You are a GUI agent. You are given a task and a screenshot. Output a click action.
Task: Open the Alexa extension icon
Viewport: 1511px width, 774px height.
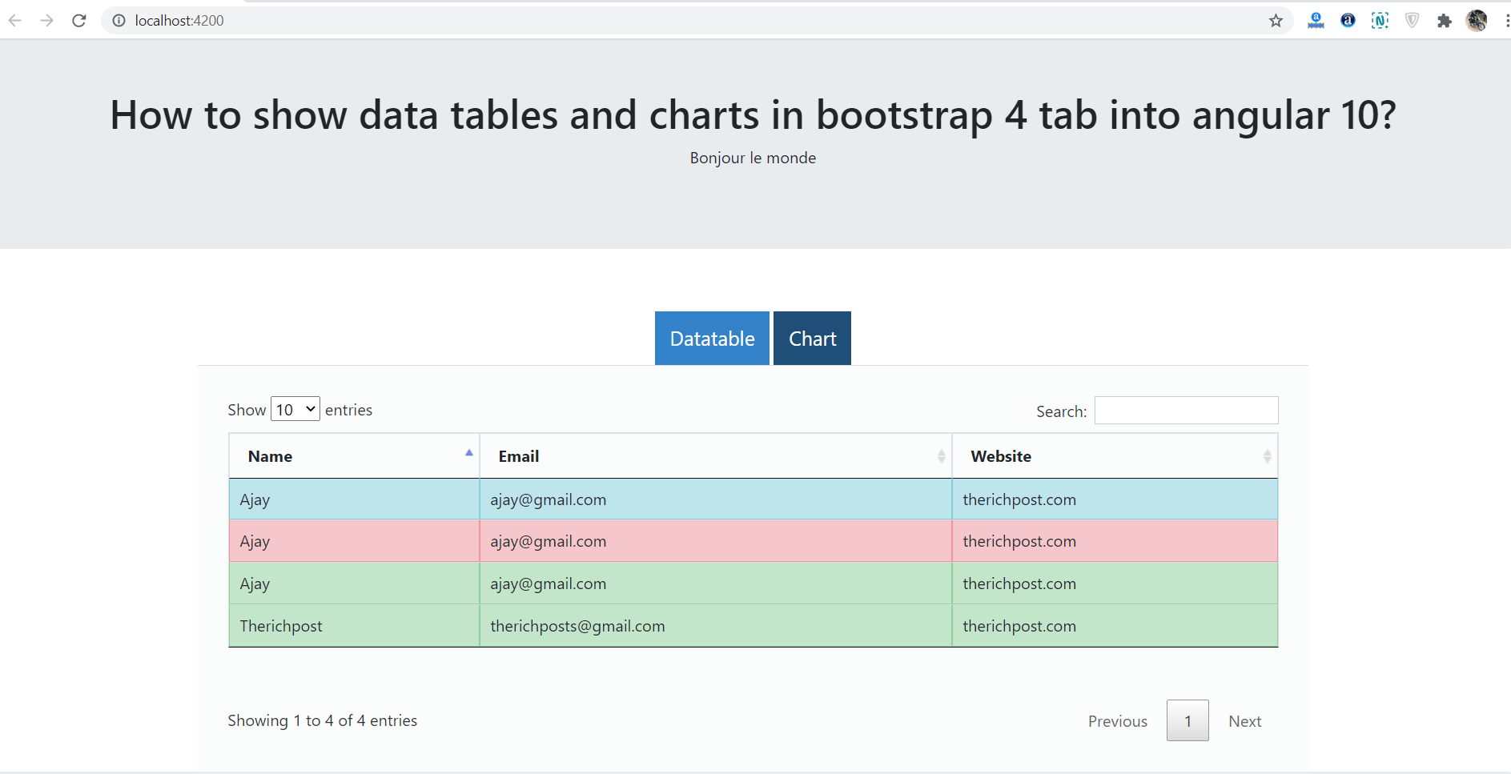pyautogui.click(x=1348, y=21)
